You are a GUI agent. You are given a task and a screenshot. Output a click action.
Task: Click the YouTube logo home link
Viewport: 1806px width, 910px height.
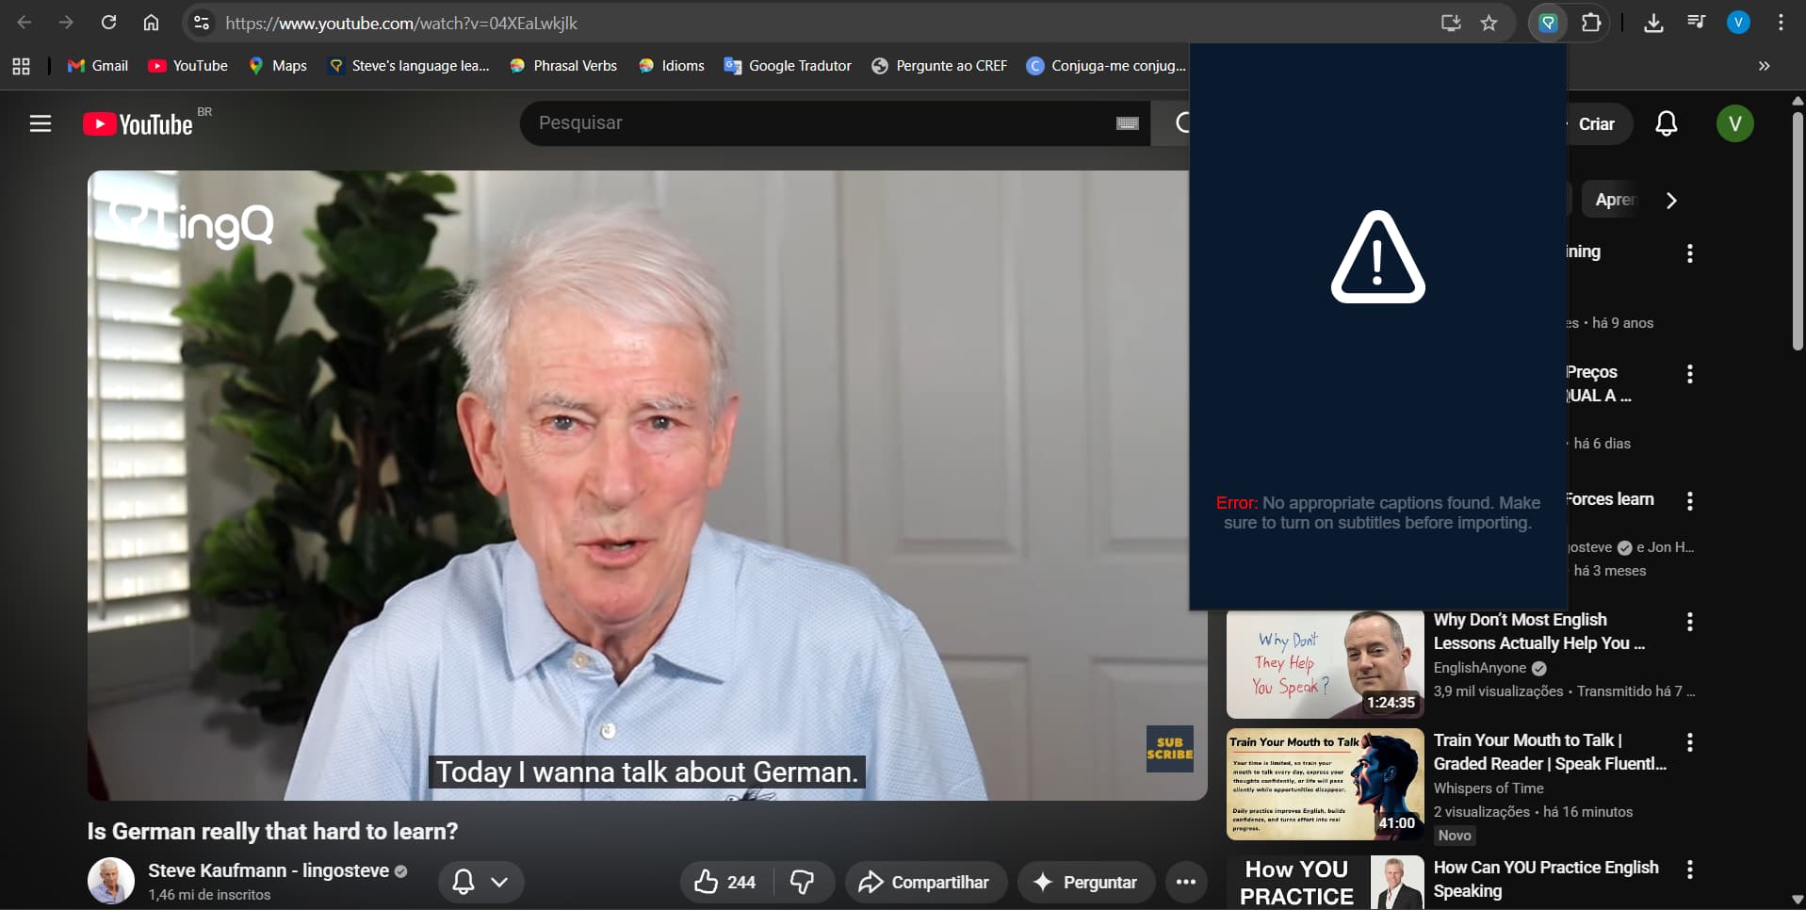[x=138, y=124]
